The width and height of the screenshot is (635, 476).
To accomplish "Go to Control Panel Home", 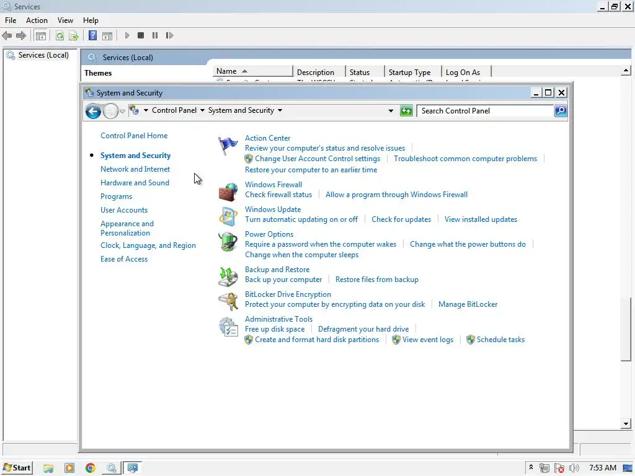I will coord(134,136).
